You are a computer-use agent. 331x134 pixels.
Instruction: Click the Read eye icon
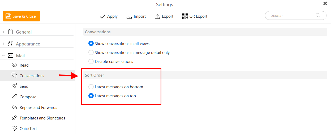14,65
